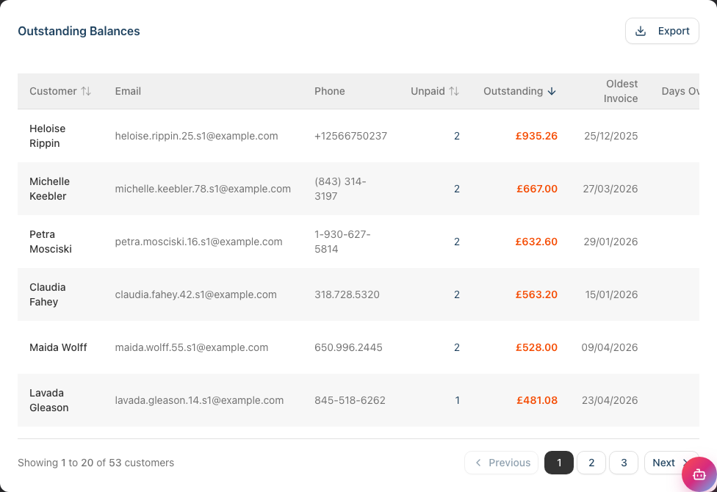Click unpaid count in Lavada Gleason row

pyautogui.click(x=457, y=400)
